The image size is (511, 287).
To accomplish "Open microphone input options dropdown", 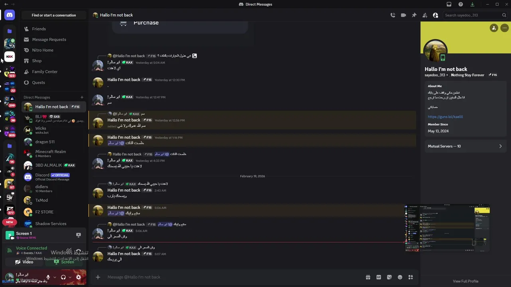I will point(55,277).
